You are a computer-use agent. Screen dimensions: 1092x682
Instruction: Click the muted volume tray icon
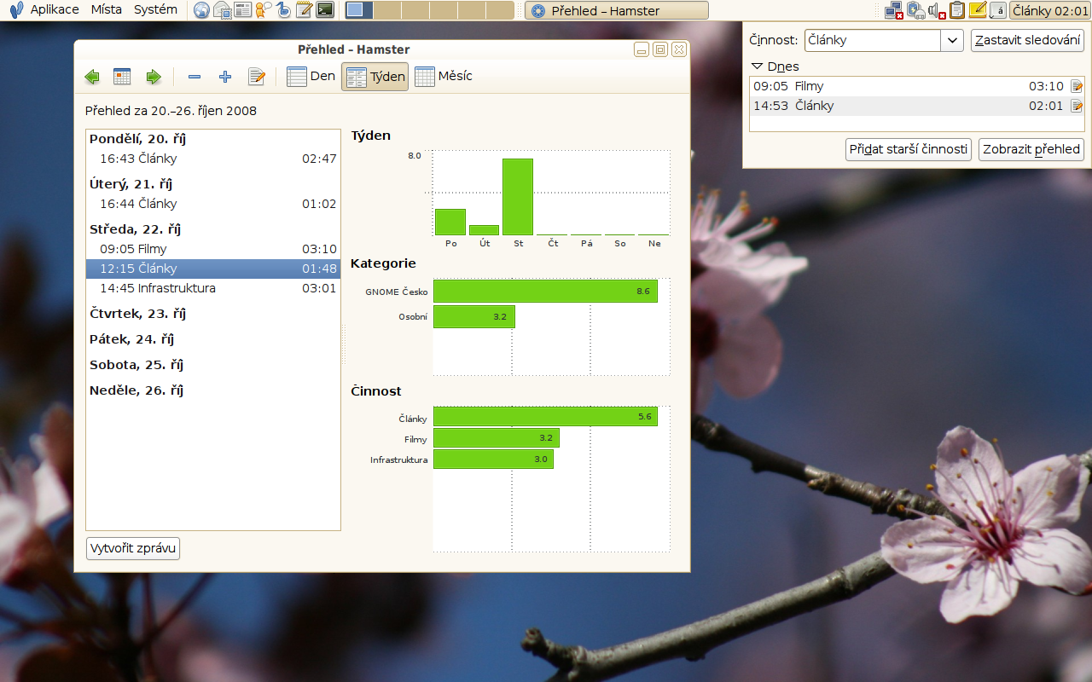pos(938,10)
